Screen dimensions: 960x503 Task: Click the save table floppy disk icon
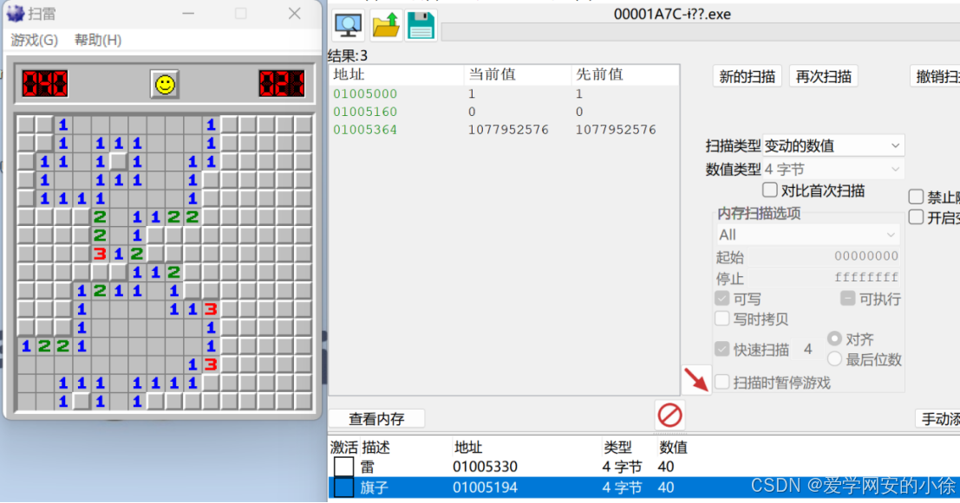(x=421, y=26)
